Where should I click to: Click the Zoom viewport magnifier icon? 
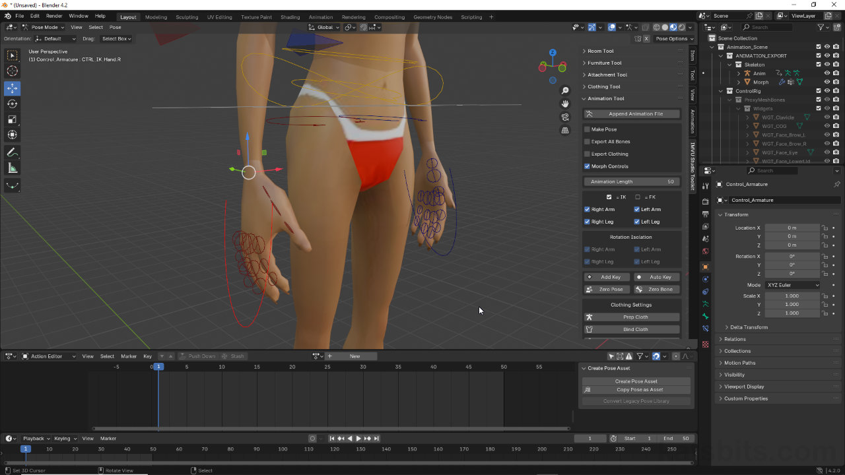point(565,90)
